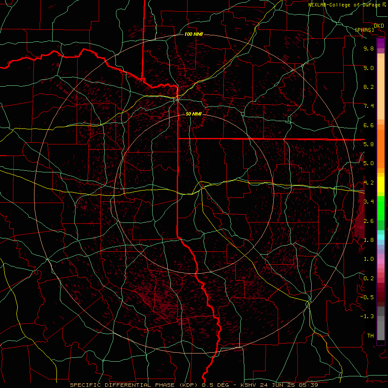388x388 pixels.
Task: Pick the bright green segment of the color bar
Action: click(381, 208)
